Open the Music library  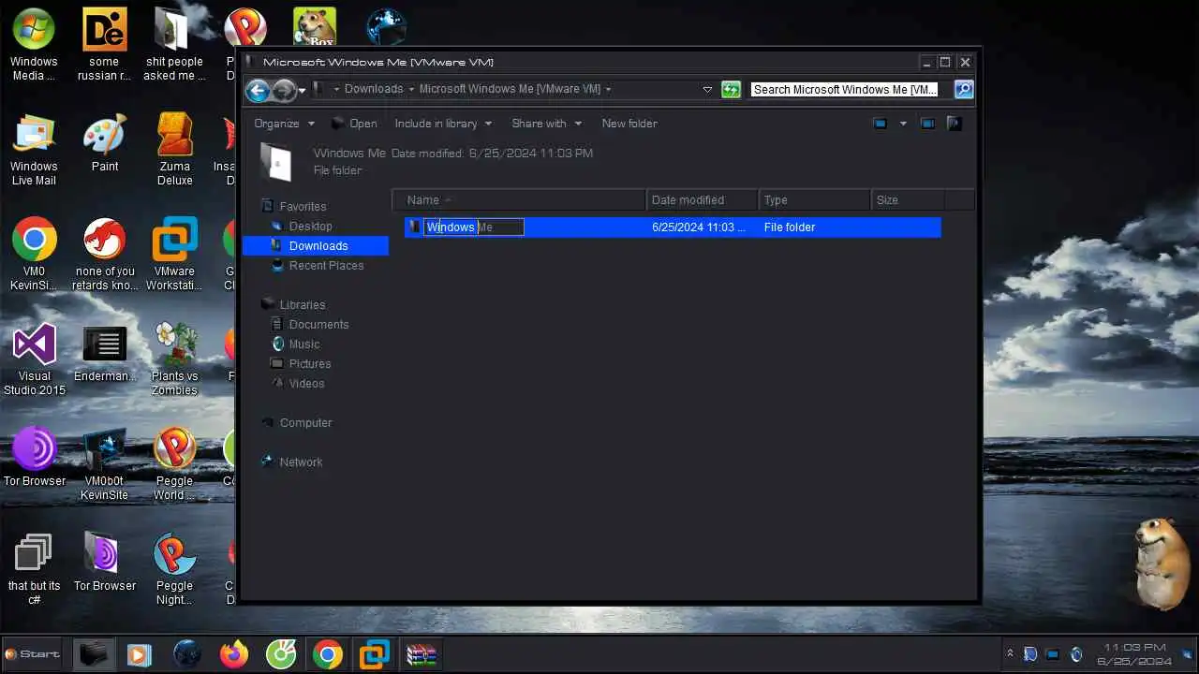[303, 344]
